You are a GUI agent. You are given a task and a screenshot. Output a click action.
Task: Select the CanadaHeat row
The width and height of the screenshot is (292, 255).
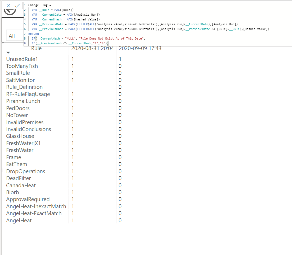[84, 185]
